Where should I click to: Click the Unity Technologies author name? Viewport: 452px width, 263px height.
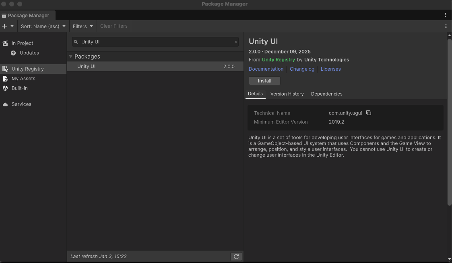coord(326,60)
